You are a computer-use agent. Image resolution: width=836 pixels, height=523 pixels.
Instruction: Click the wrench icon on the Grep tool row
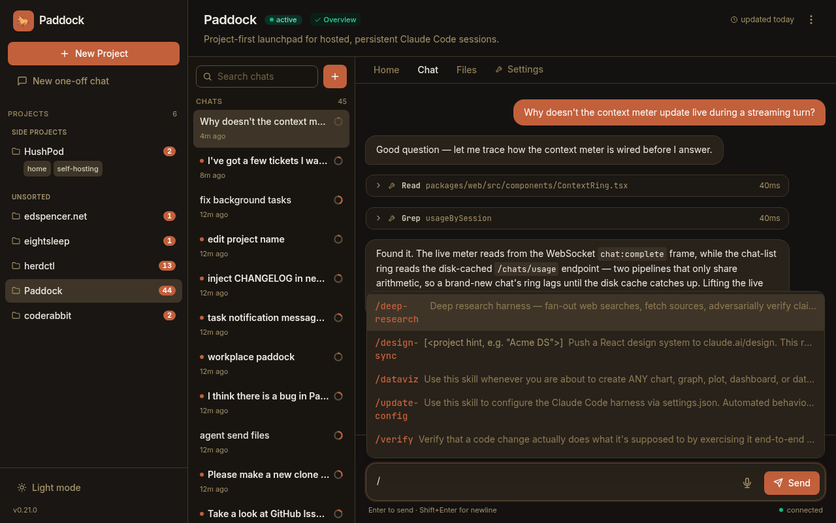coord(392,218)
